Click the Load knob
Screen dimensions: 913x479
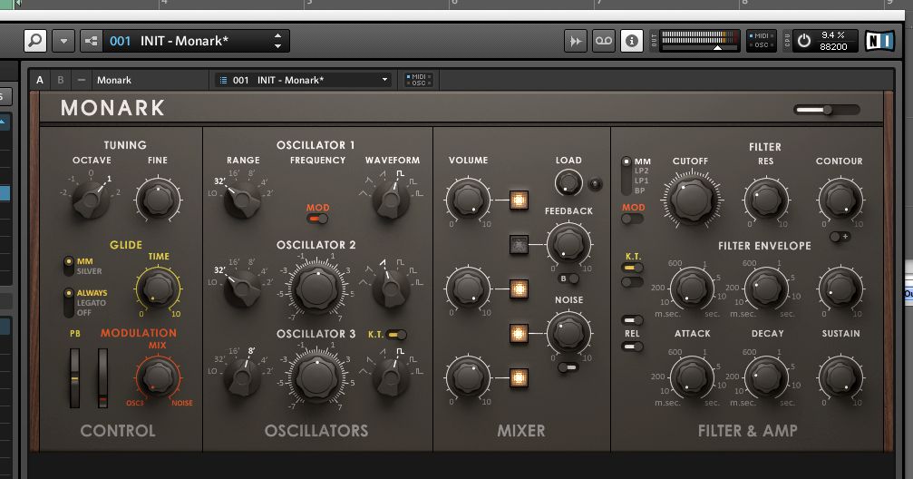coord(568,183)
